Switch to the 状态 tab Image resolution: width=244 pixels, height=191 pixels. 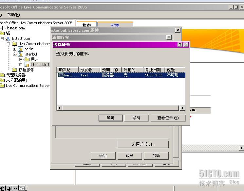[87, 25]
